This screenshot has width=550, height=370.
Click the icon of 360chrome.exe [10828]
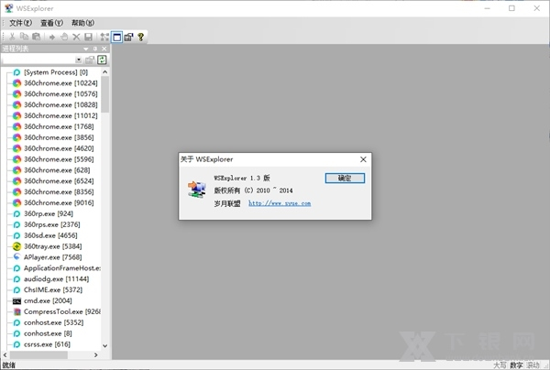16,105
